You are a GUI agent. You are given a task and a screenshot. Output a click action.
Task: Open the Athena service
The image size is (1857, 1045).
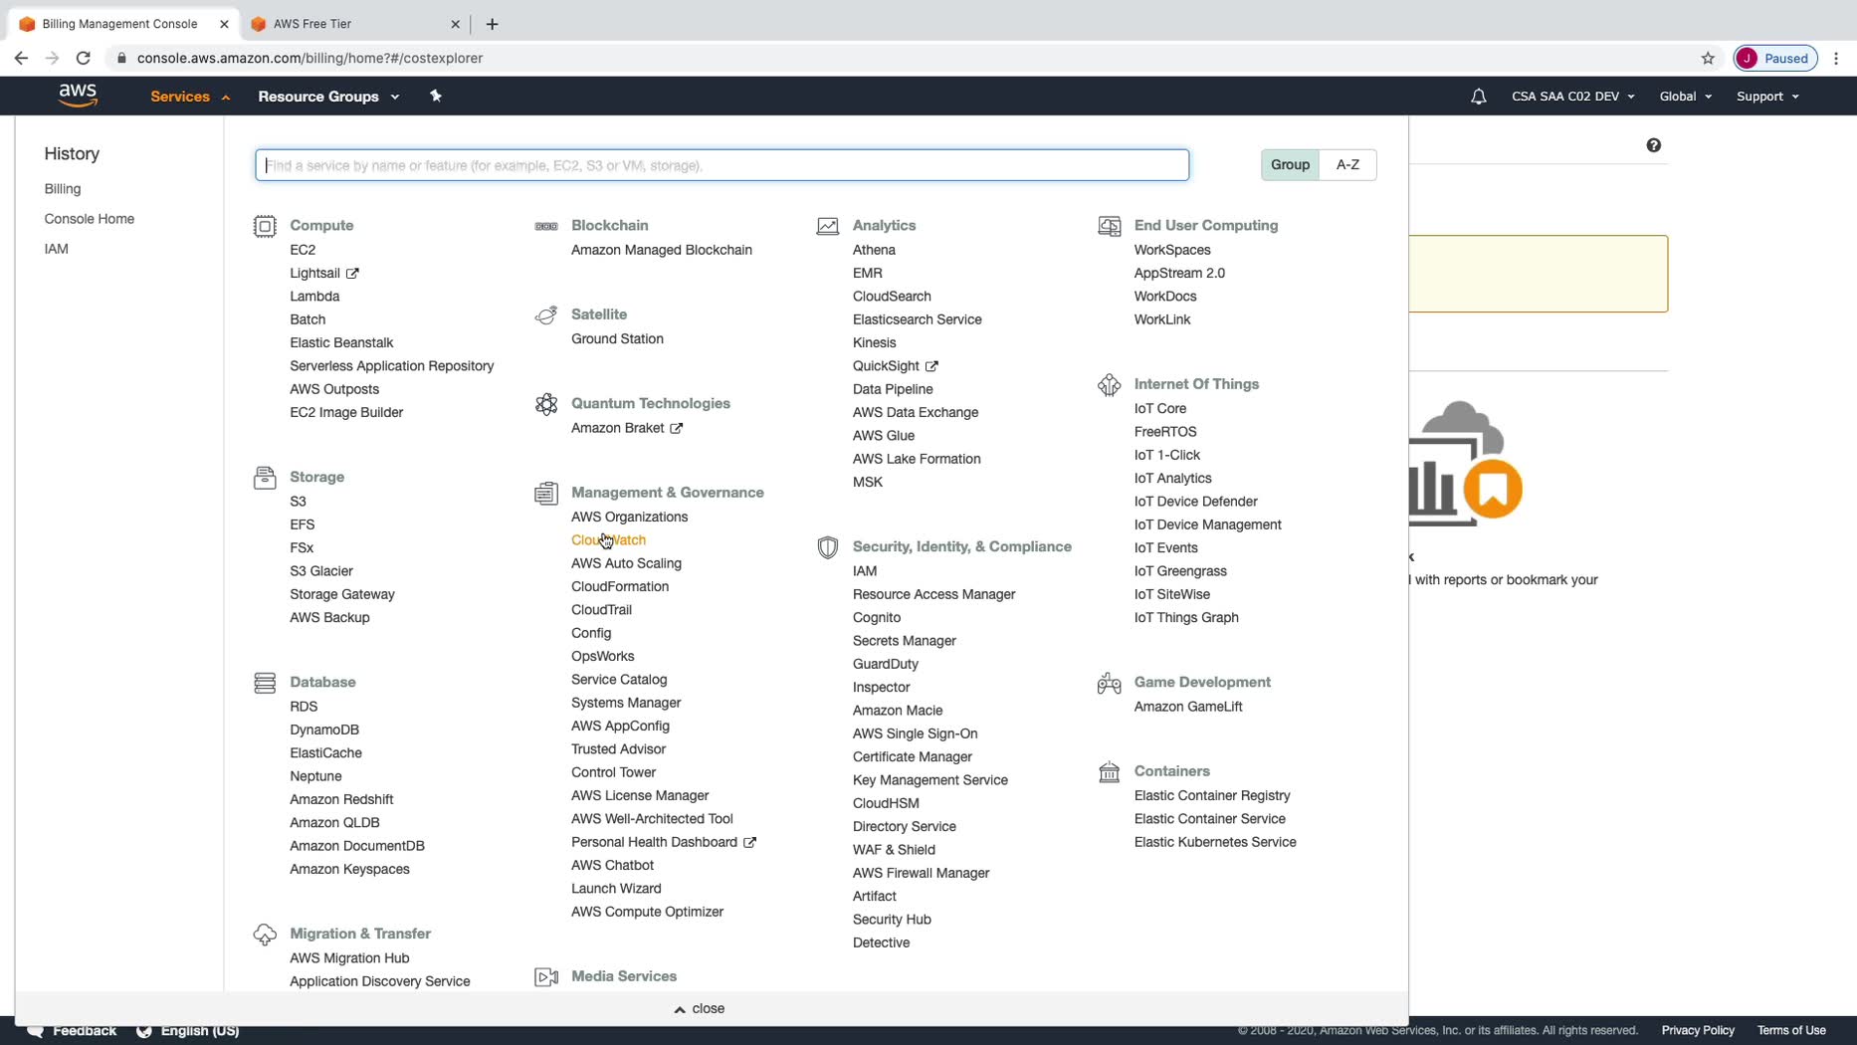pos(874,250)
